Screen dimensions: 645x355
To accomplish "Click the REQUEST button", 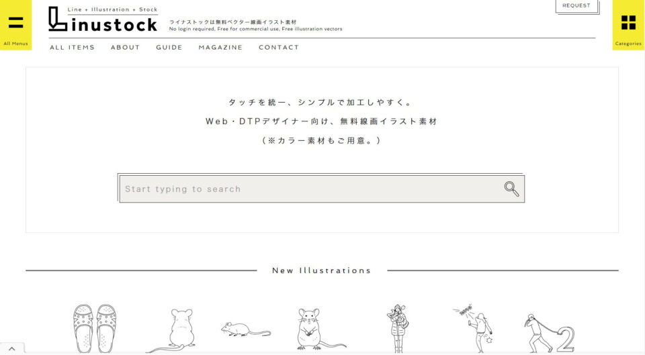I will tap(576, 6).
